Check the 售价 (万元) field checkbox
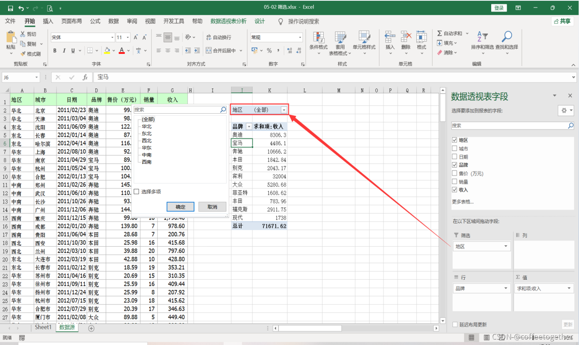 point(454,173)
